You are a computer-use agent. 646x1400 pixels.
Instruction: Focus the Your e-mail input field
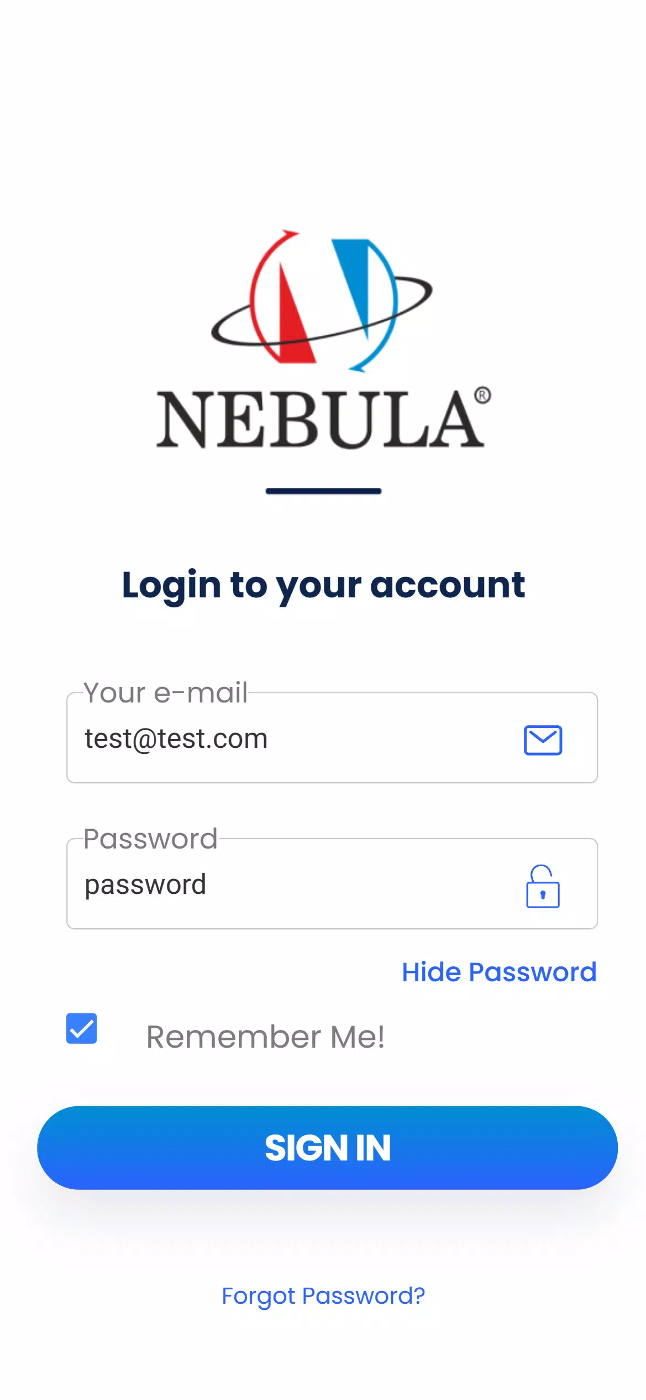[x=332, y=737]
